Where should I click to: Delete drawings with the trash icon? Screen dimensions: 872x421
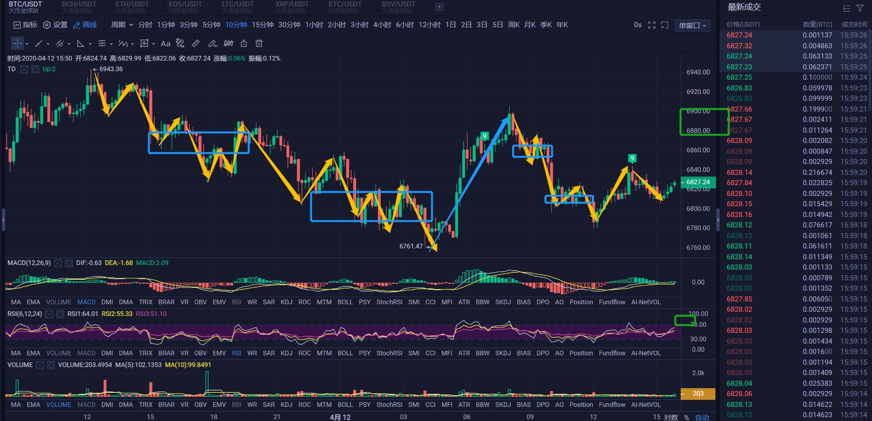pos(259,43)
